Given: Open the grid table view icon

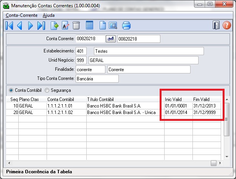Looking at the screenshot, I should click(89, 25).
